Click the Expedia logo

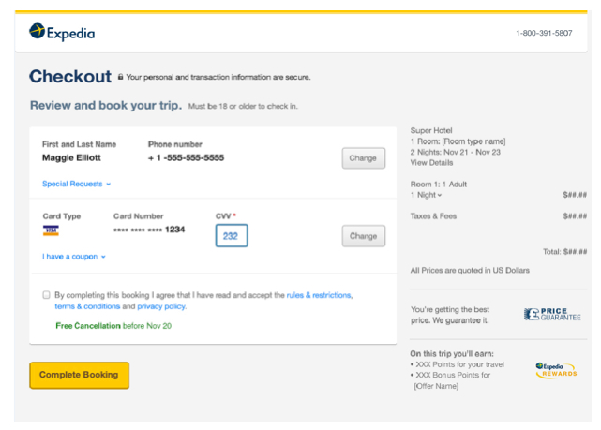(x=62, y=33)
